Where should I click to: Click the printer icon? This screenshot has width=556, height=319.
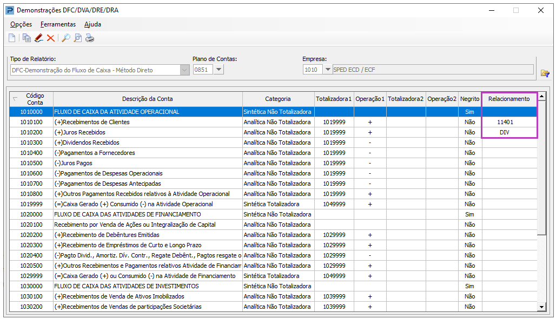click(x=90, y=38)
